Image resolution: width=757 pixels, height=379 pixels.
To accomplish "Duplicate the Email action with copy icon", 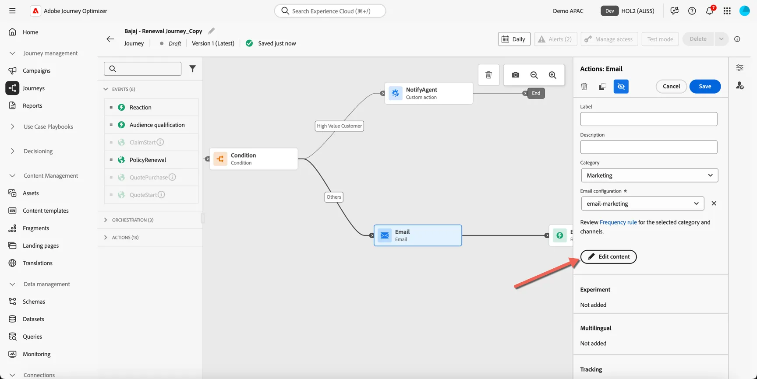I will pos(602,86).
